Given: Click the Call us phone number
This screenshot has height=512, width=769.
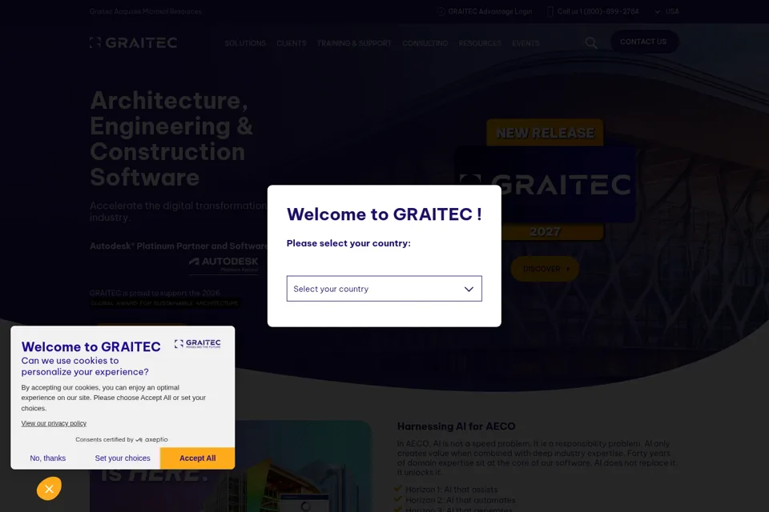Looking at the screenshot, I should click(598, 11).
